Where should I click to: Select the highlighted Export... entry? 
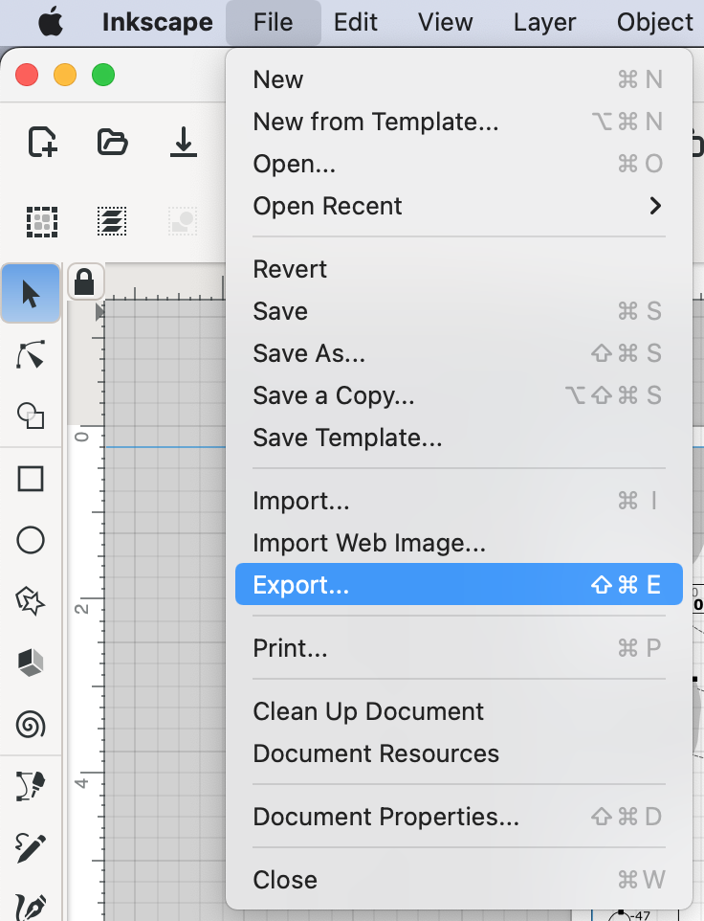click(459, 584)
